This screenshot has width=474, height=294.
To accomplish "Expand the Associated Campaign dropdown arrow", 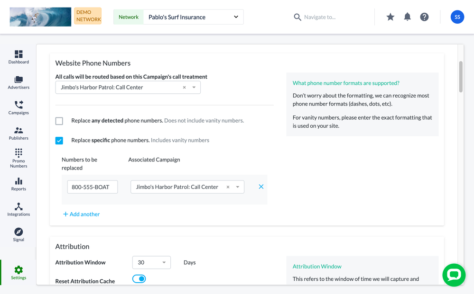I will pos(238,187).
